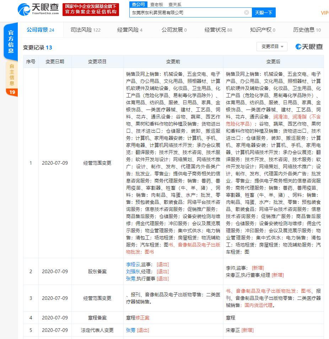This screenshot has height=339, width=329.
Task: Select the 知识产权 tab
Action: pos(263,30)
